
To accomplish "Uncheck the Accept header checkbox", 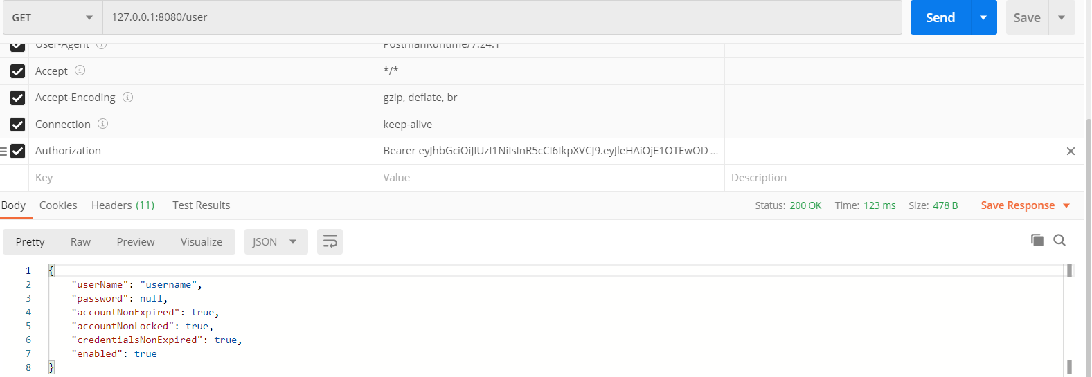I will click(18, 71).
